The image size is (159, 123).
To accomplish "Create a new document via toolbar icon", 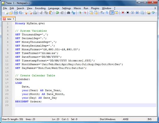I will click(x=6, y=13).
